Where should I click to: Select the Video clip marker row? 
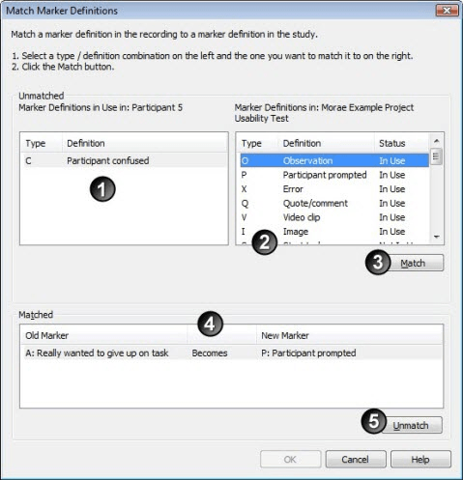(334, 217)
